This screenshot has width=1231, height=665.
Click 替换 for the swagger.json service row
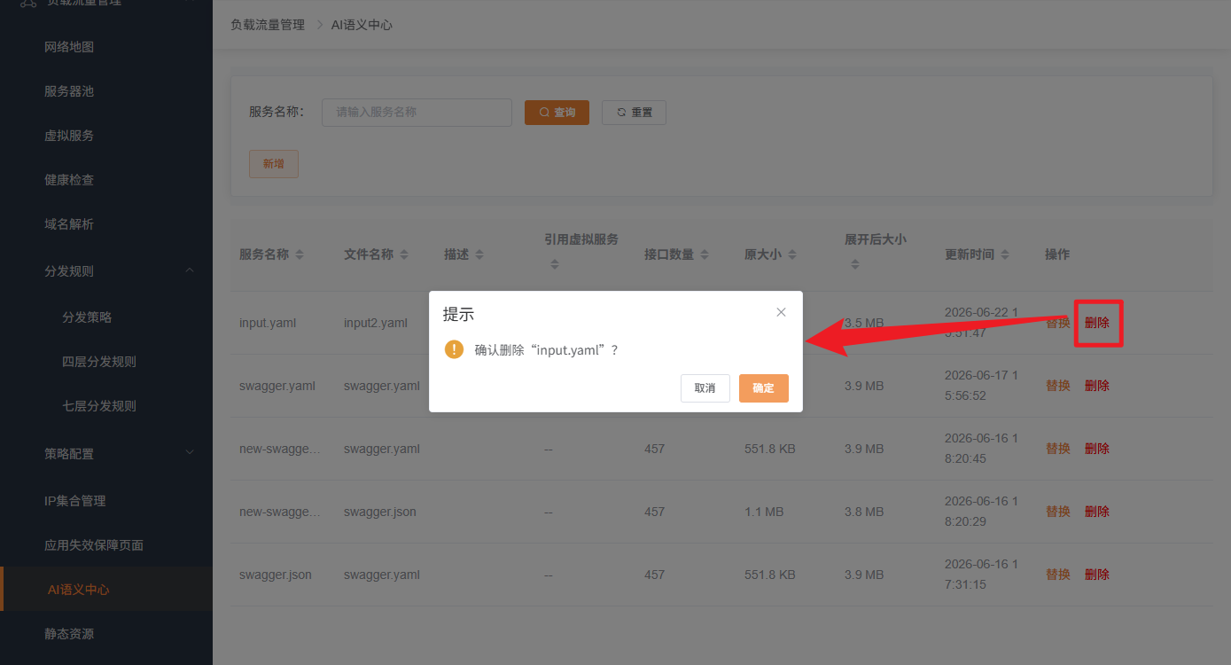click(x=1058, y=575)
